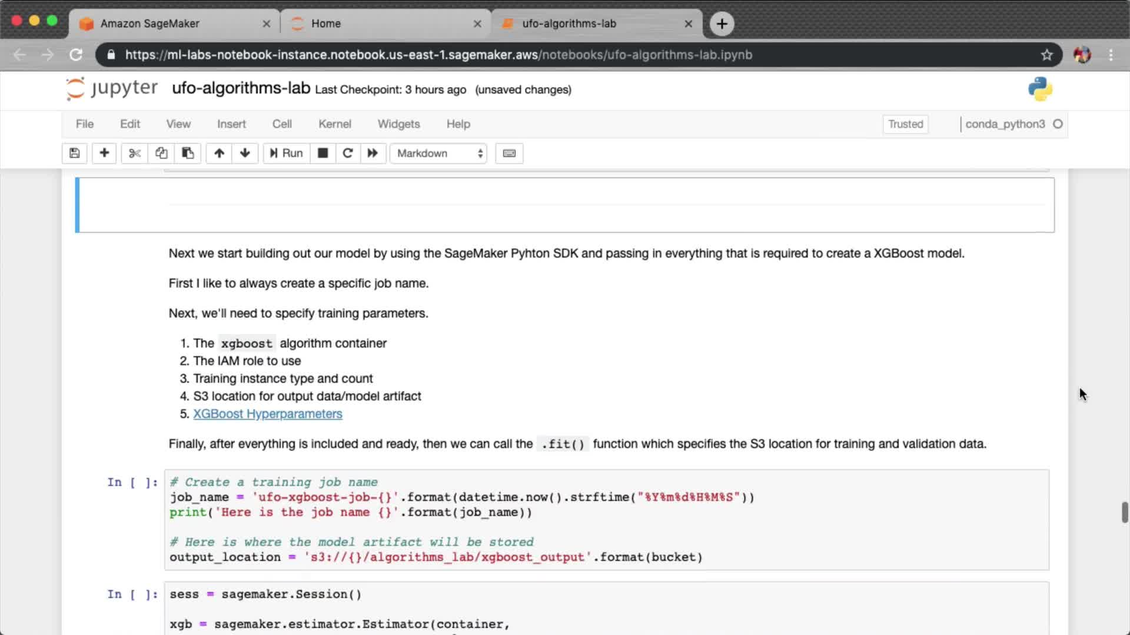Copy selected cells icon
Image resolution: width=1130 pixels, height=635 pixels.
[161, 153]
